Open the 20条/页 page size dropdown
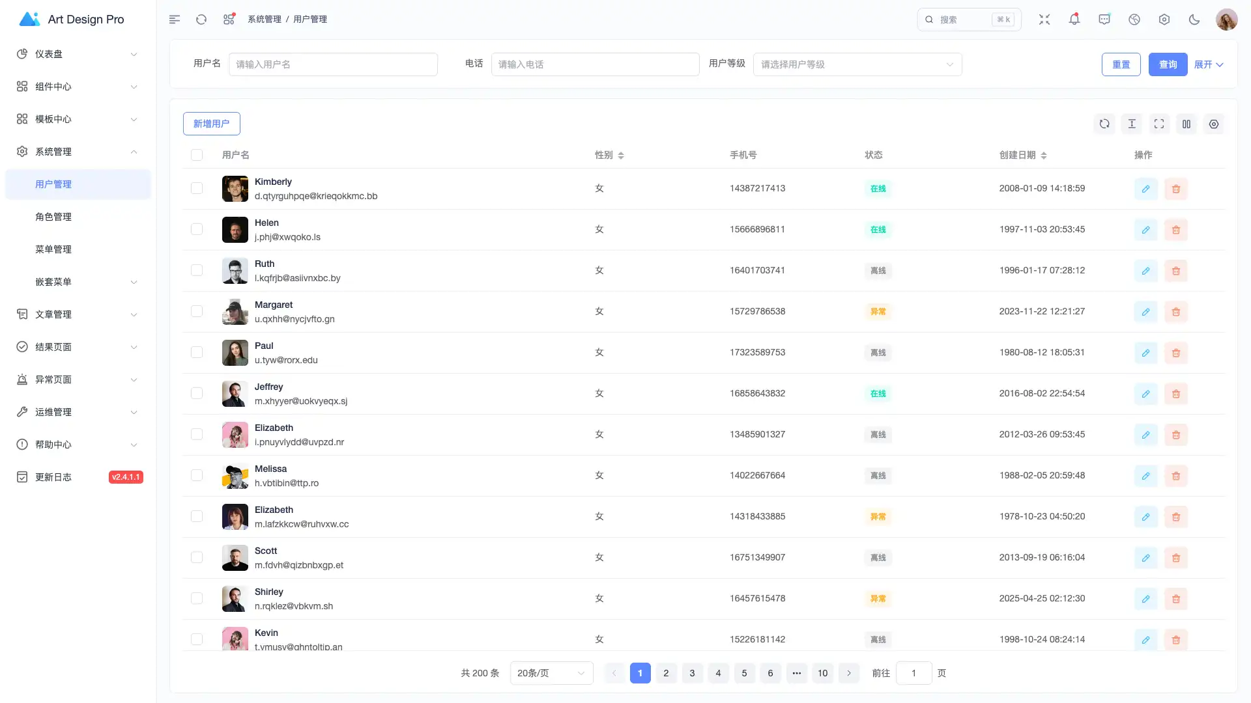The image size is (1251, 703). [551, 673]
